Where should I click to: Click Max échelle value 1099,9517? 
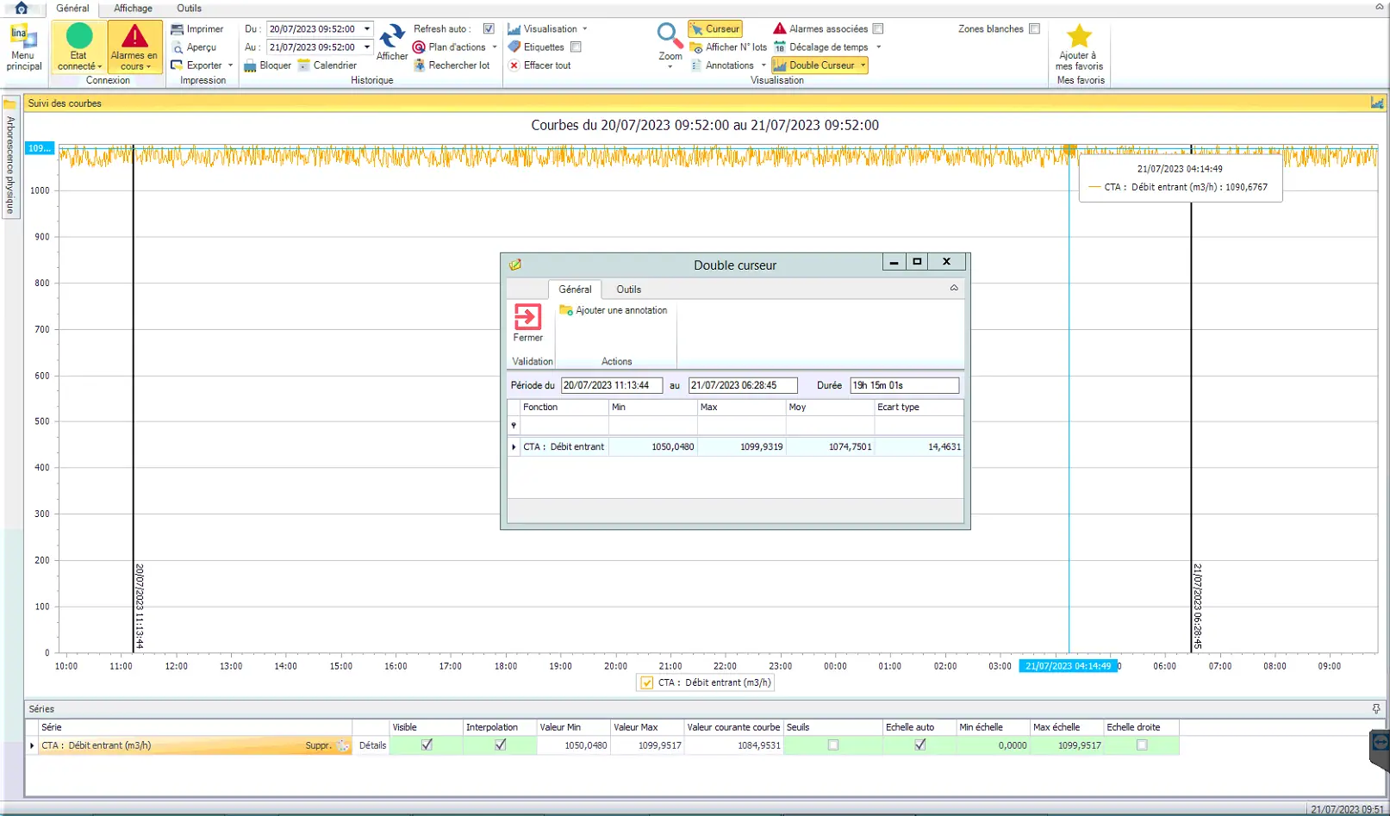coord(1067,746)
